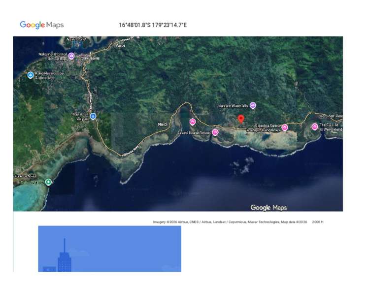Click the 2000 ft scale indicator
This screenshot has height=285, width=369.
(318, 222)
